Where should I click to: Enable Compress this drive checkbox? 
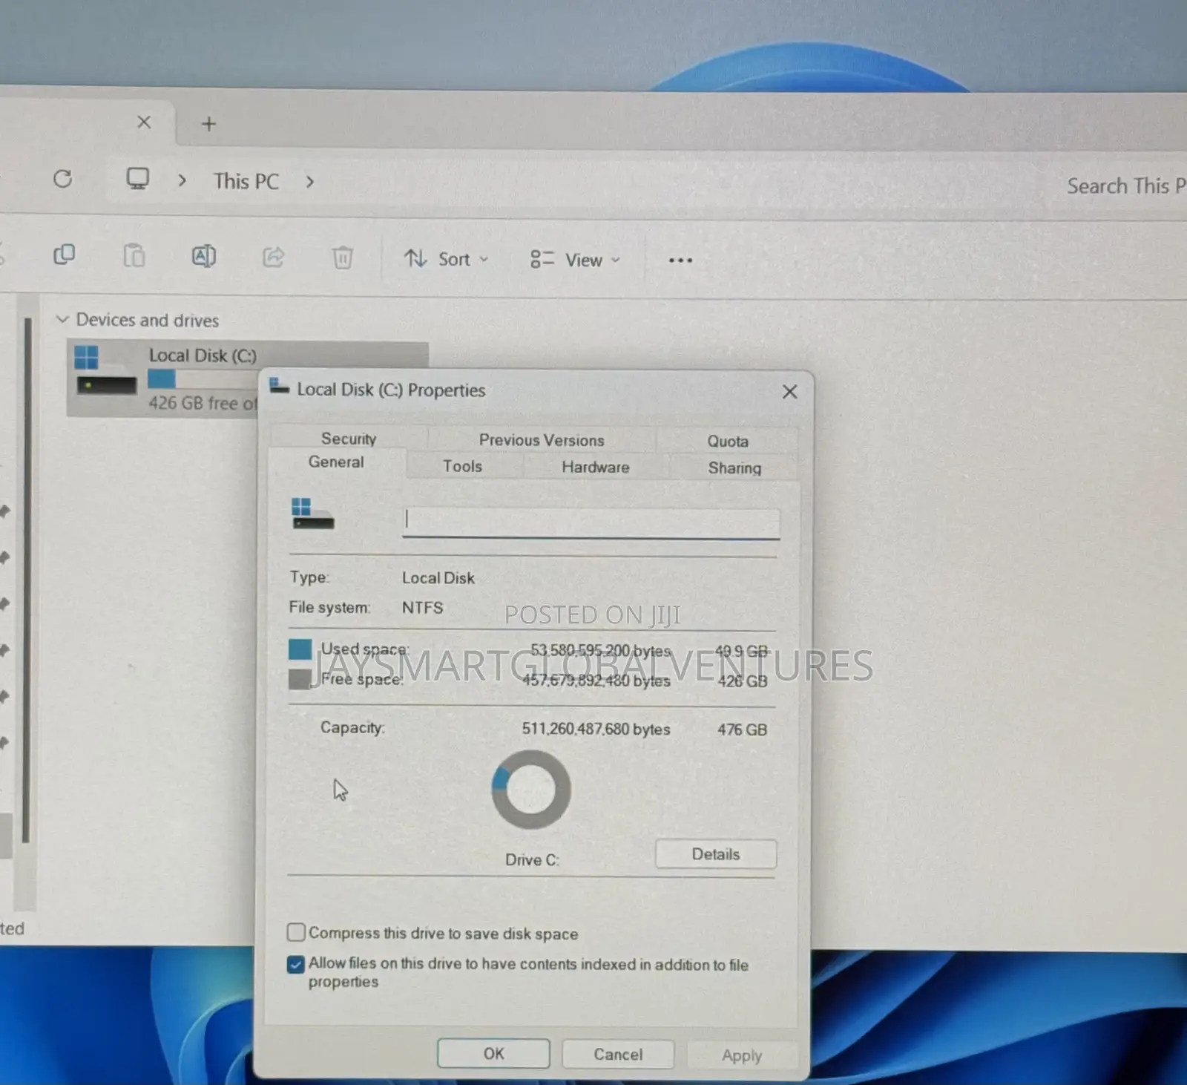(x=296, y=932)
